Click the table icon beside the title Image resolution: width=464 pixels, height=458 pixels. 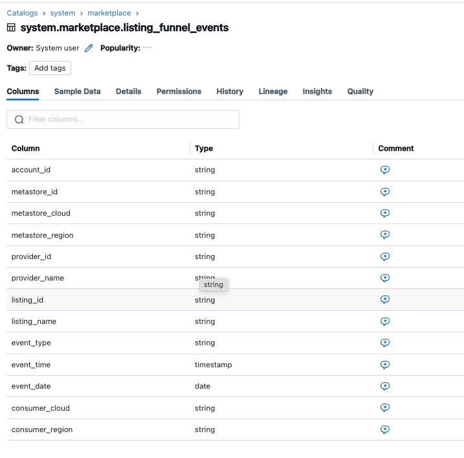[x=11, y=28]
